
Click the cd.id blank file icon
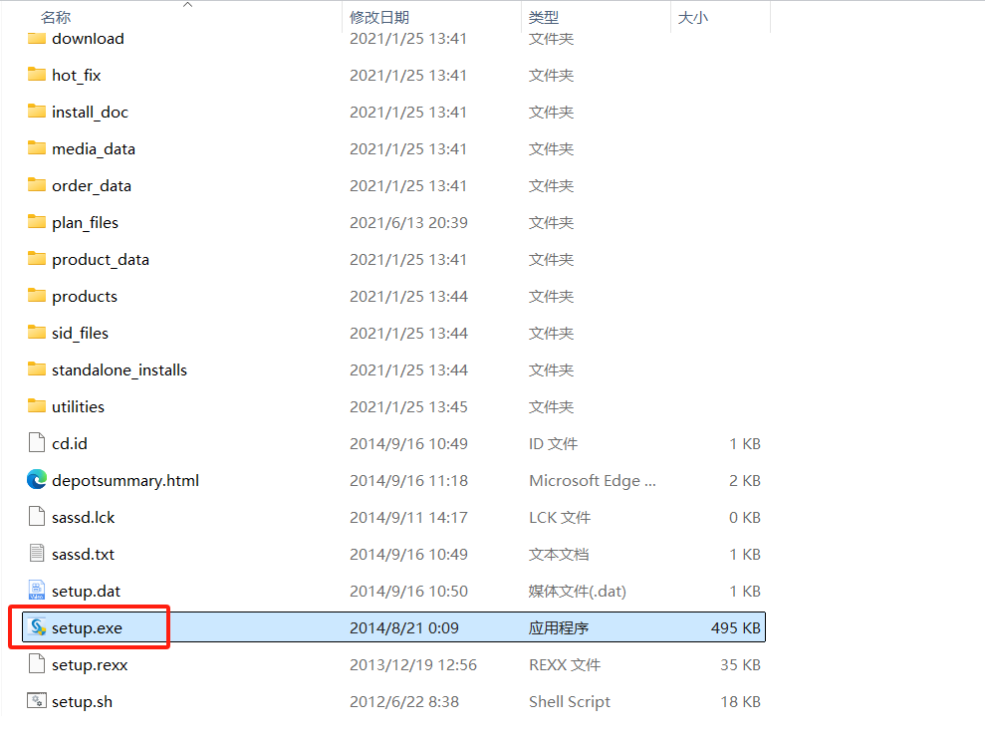(37, 443)
